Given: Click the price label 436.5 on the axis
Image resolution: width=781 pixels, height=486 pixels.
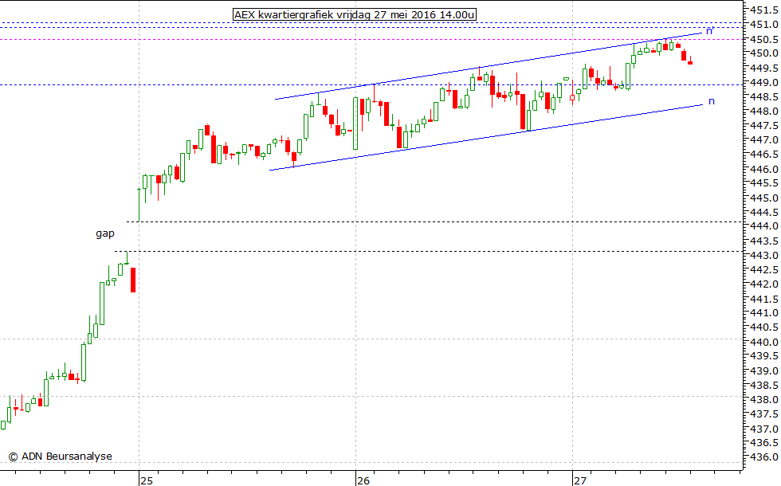Looking at the screenshot, I should click(765, 443).
